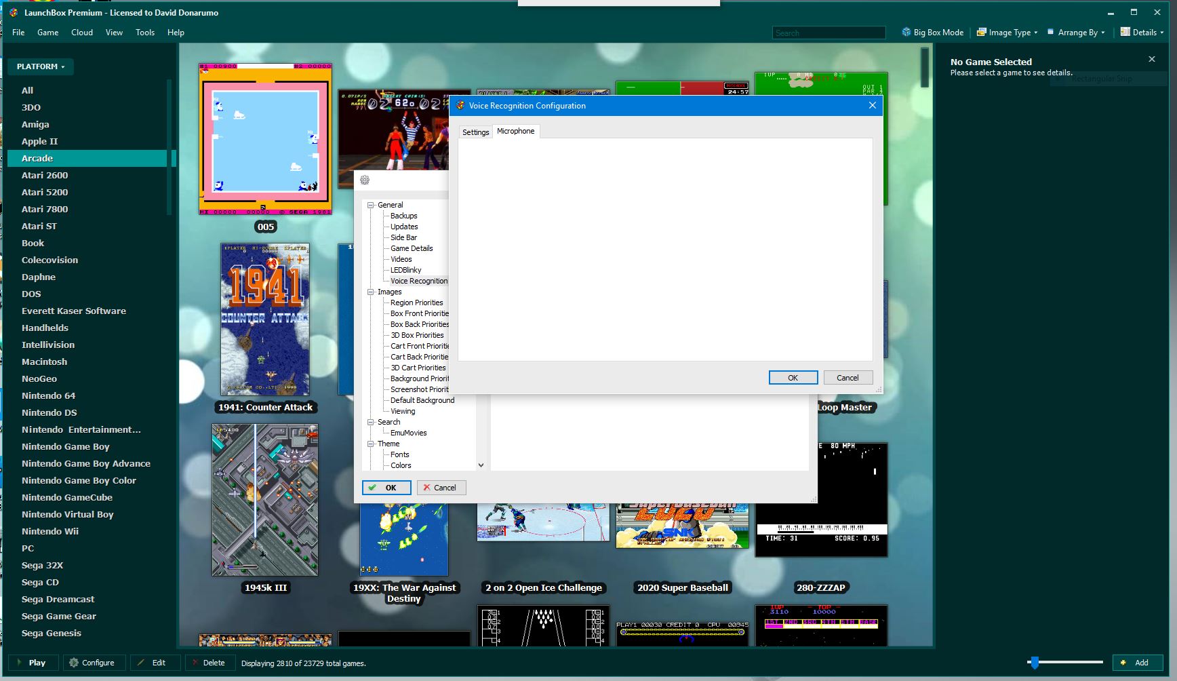Select Colors in options tree
Screen dimensions: 1177x681
tap(401, 465)
